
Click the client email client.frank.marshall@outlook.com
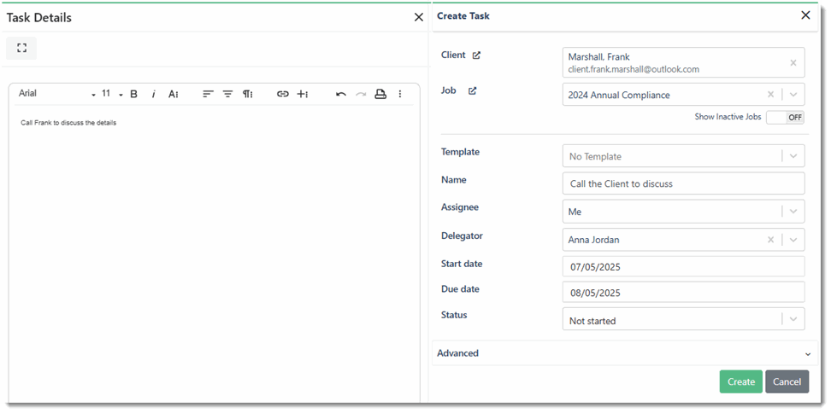click(634, 69)
